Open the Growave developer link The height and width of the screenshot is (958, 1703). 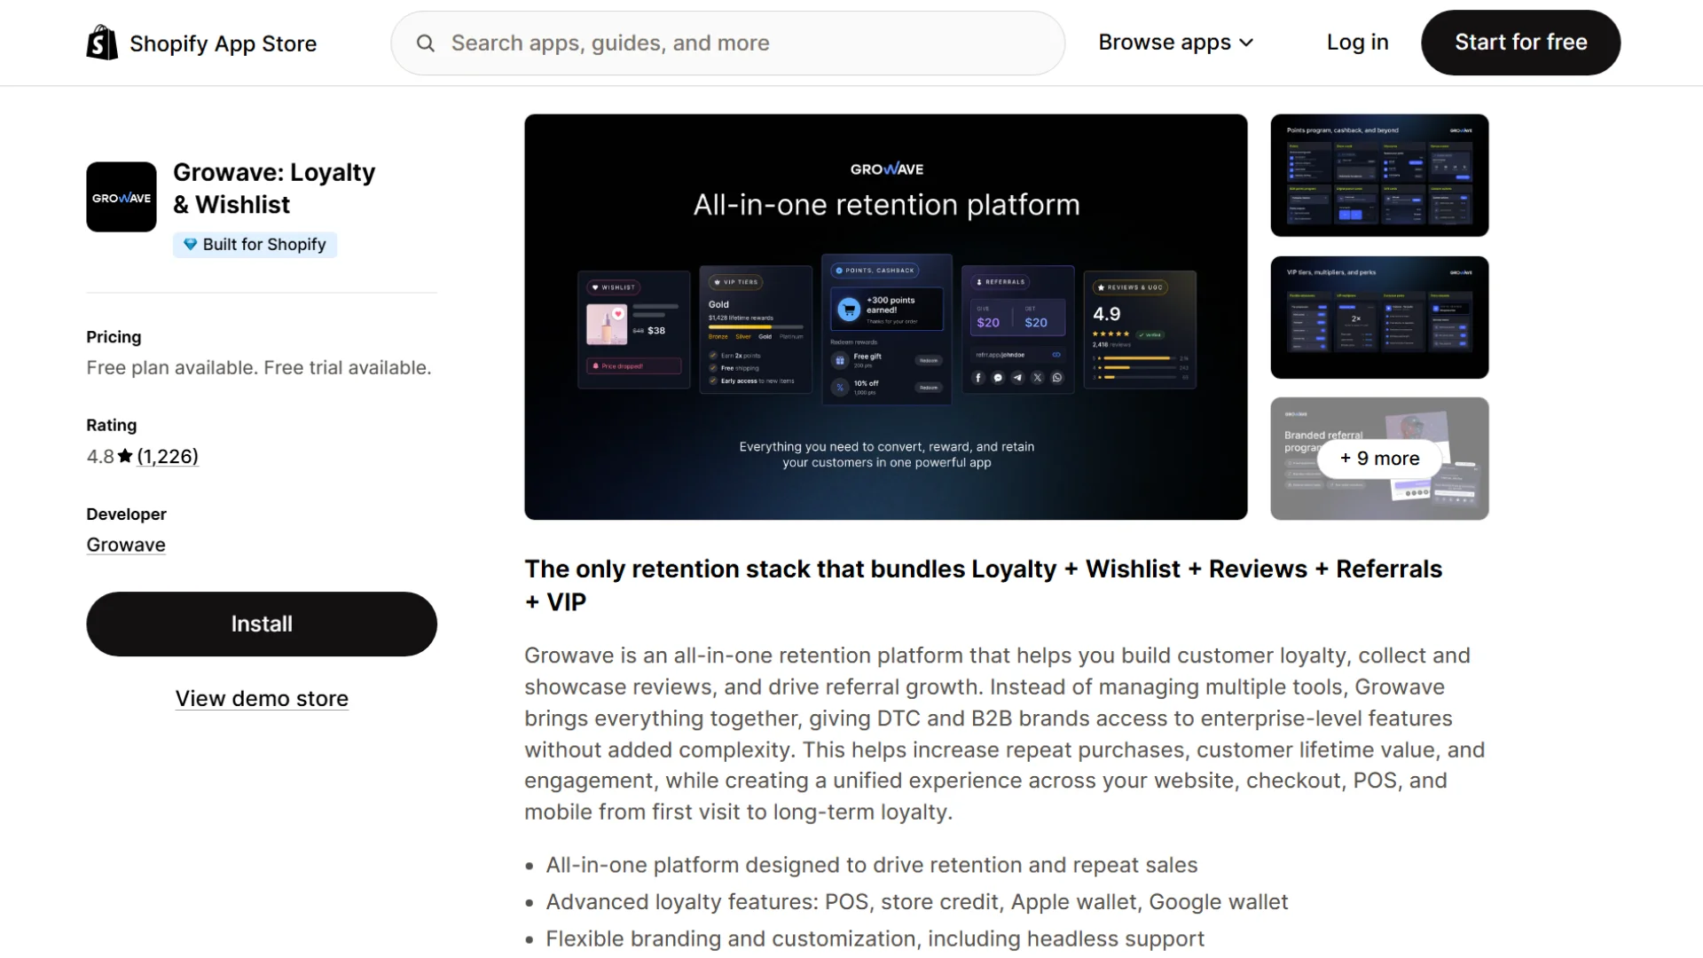(126, 545)
